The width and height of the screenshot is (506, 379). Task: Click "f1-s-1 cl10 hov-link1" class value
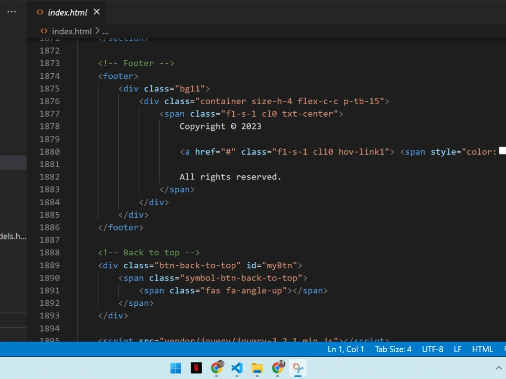pos(331,152)
